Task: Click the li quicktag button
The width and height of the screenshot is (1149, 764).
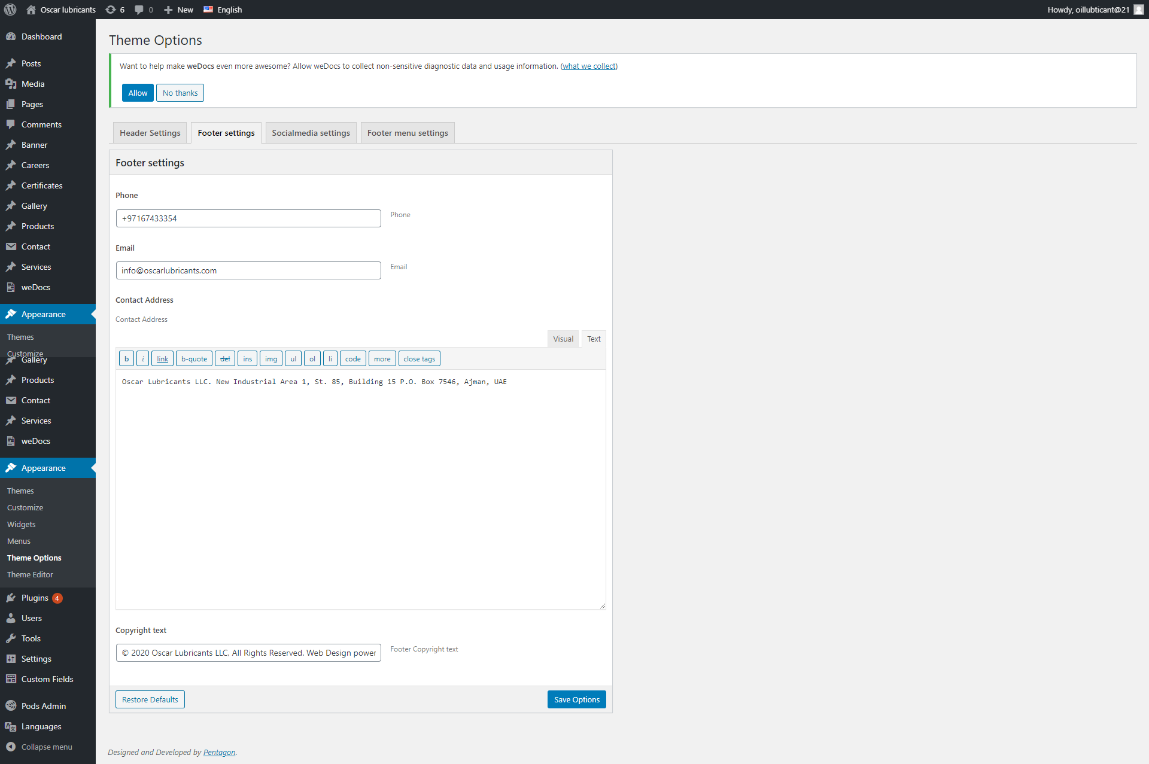Action: tap(330, 358)
